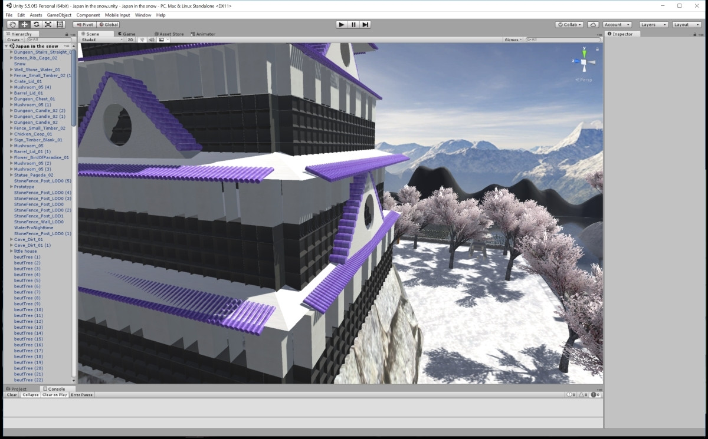Select the Rect transform tool

pos(60,25)
